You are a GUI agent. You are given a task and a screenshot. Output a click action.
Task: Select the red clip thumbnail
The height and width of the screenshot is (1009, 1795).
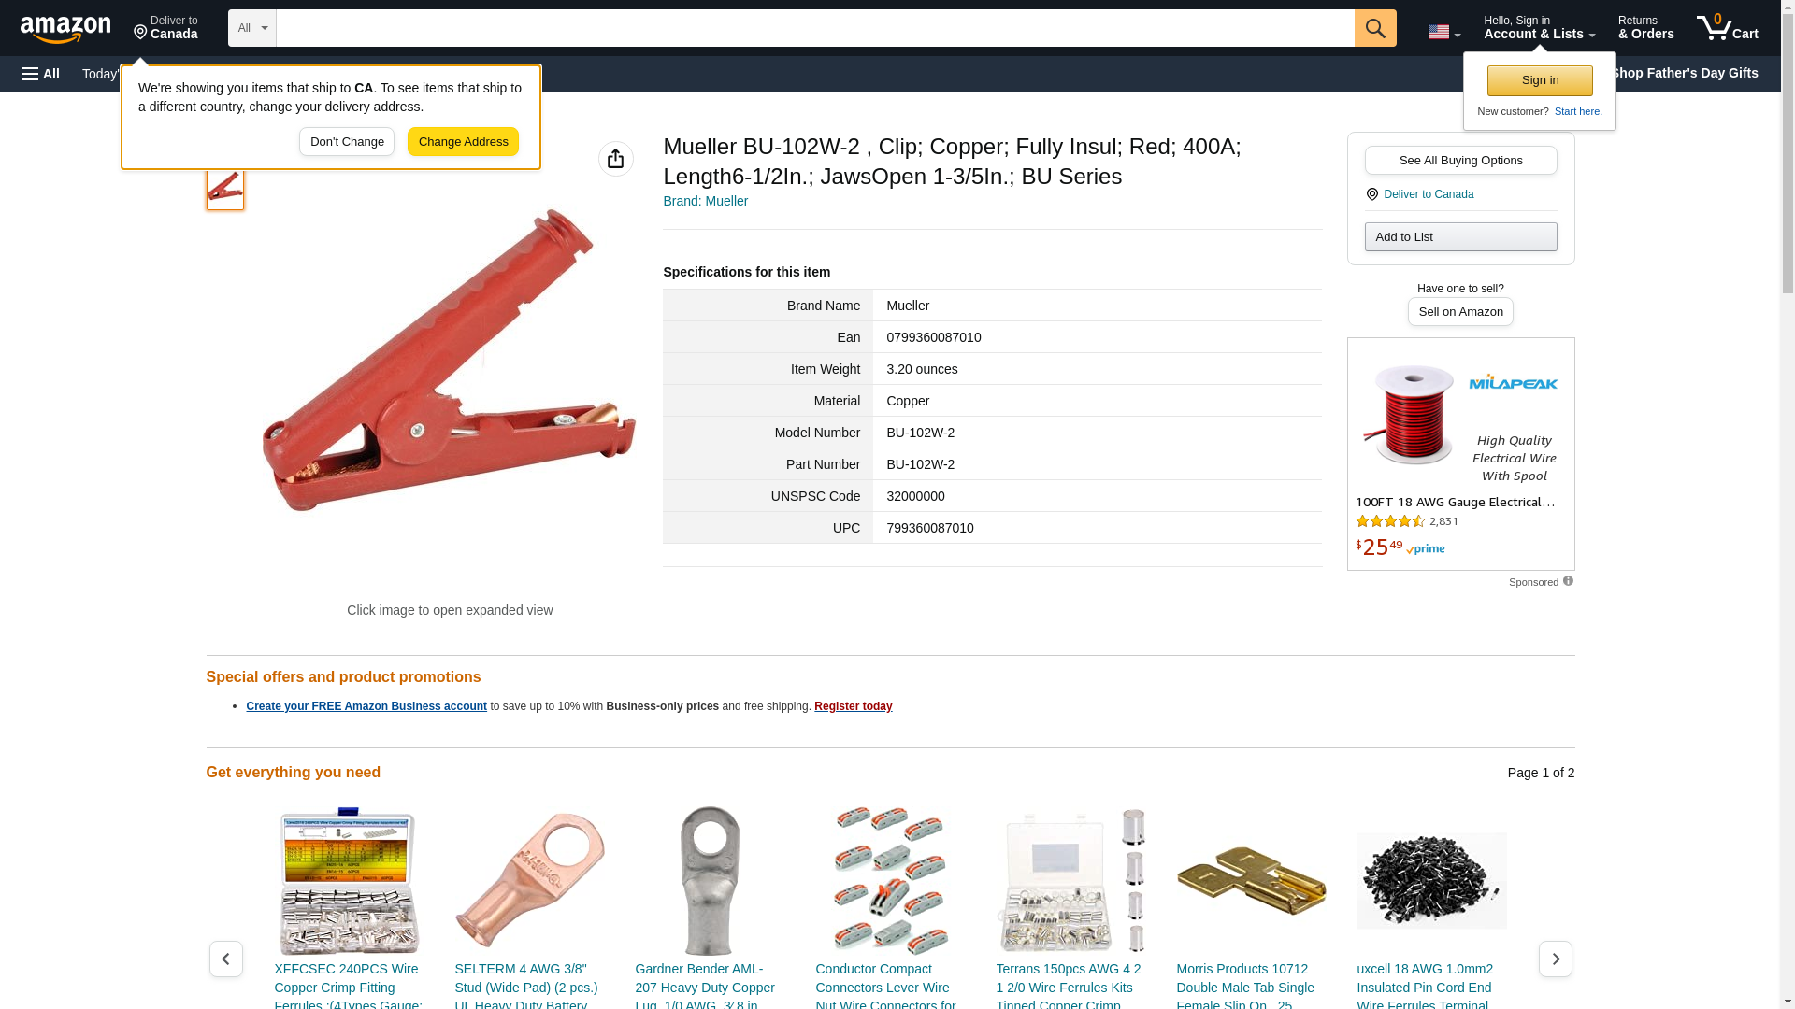[x=225, y=190]
